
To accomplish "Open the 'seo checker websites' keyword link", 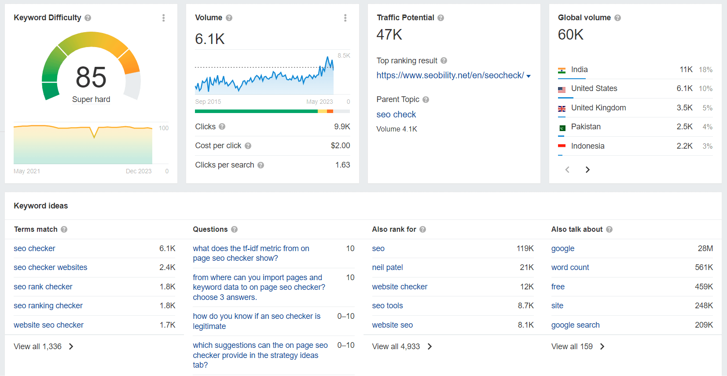I will 50,267.
